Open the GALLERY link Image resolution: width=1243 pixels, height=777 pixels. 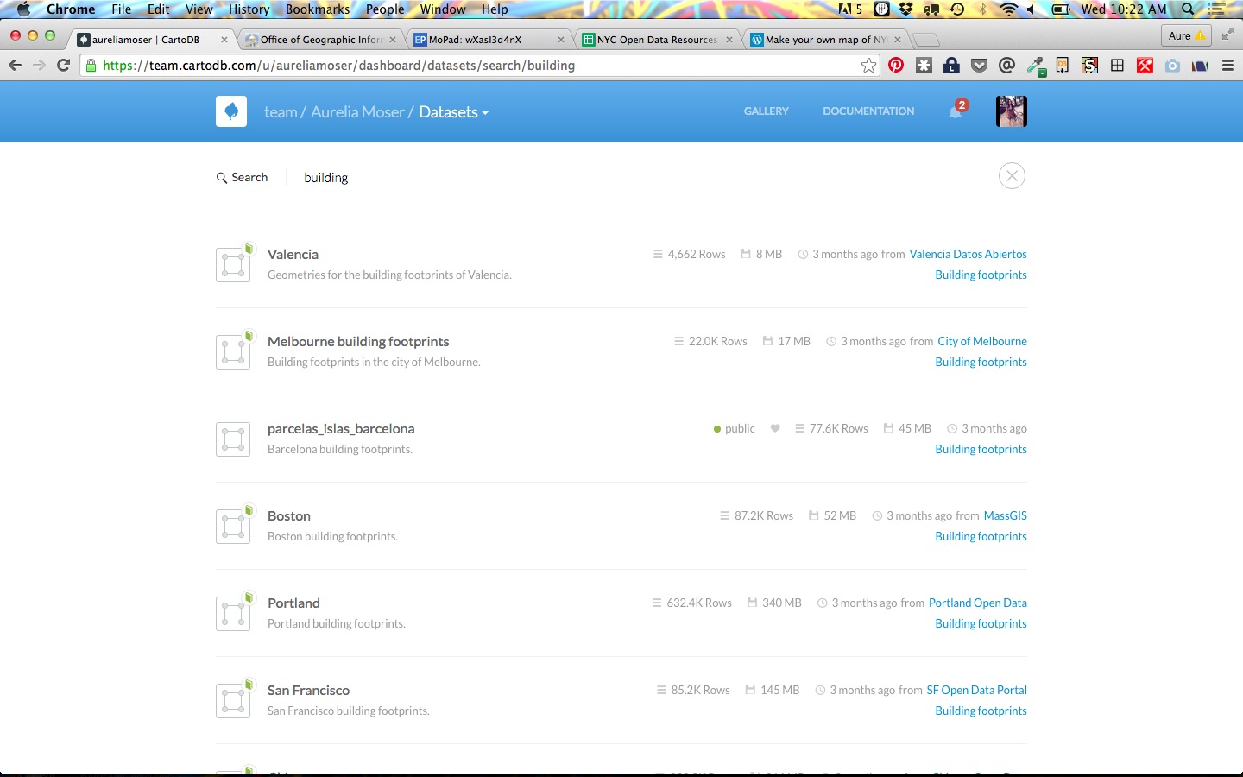(x=766, y=111)
